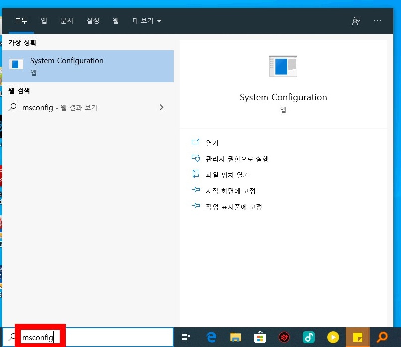This screenshot has width=401, height=347.
Task: Choose 작업 표시줄에 고정
Action: (234, 207)
